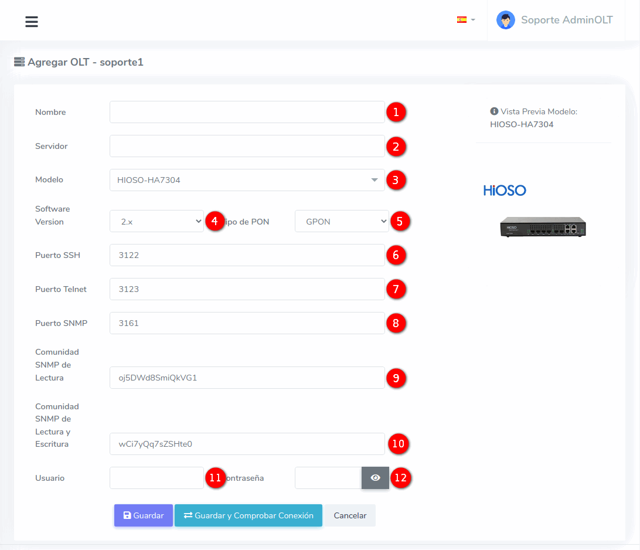Click the user avatar icon

(505, 20)
